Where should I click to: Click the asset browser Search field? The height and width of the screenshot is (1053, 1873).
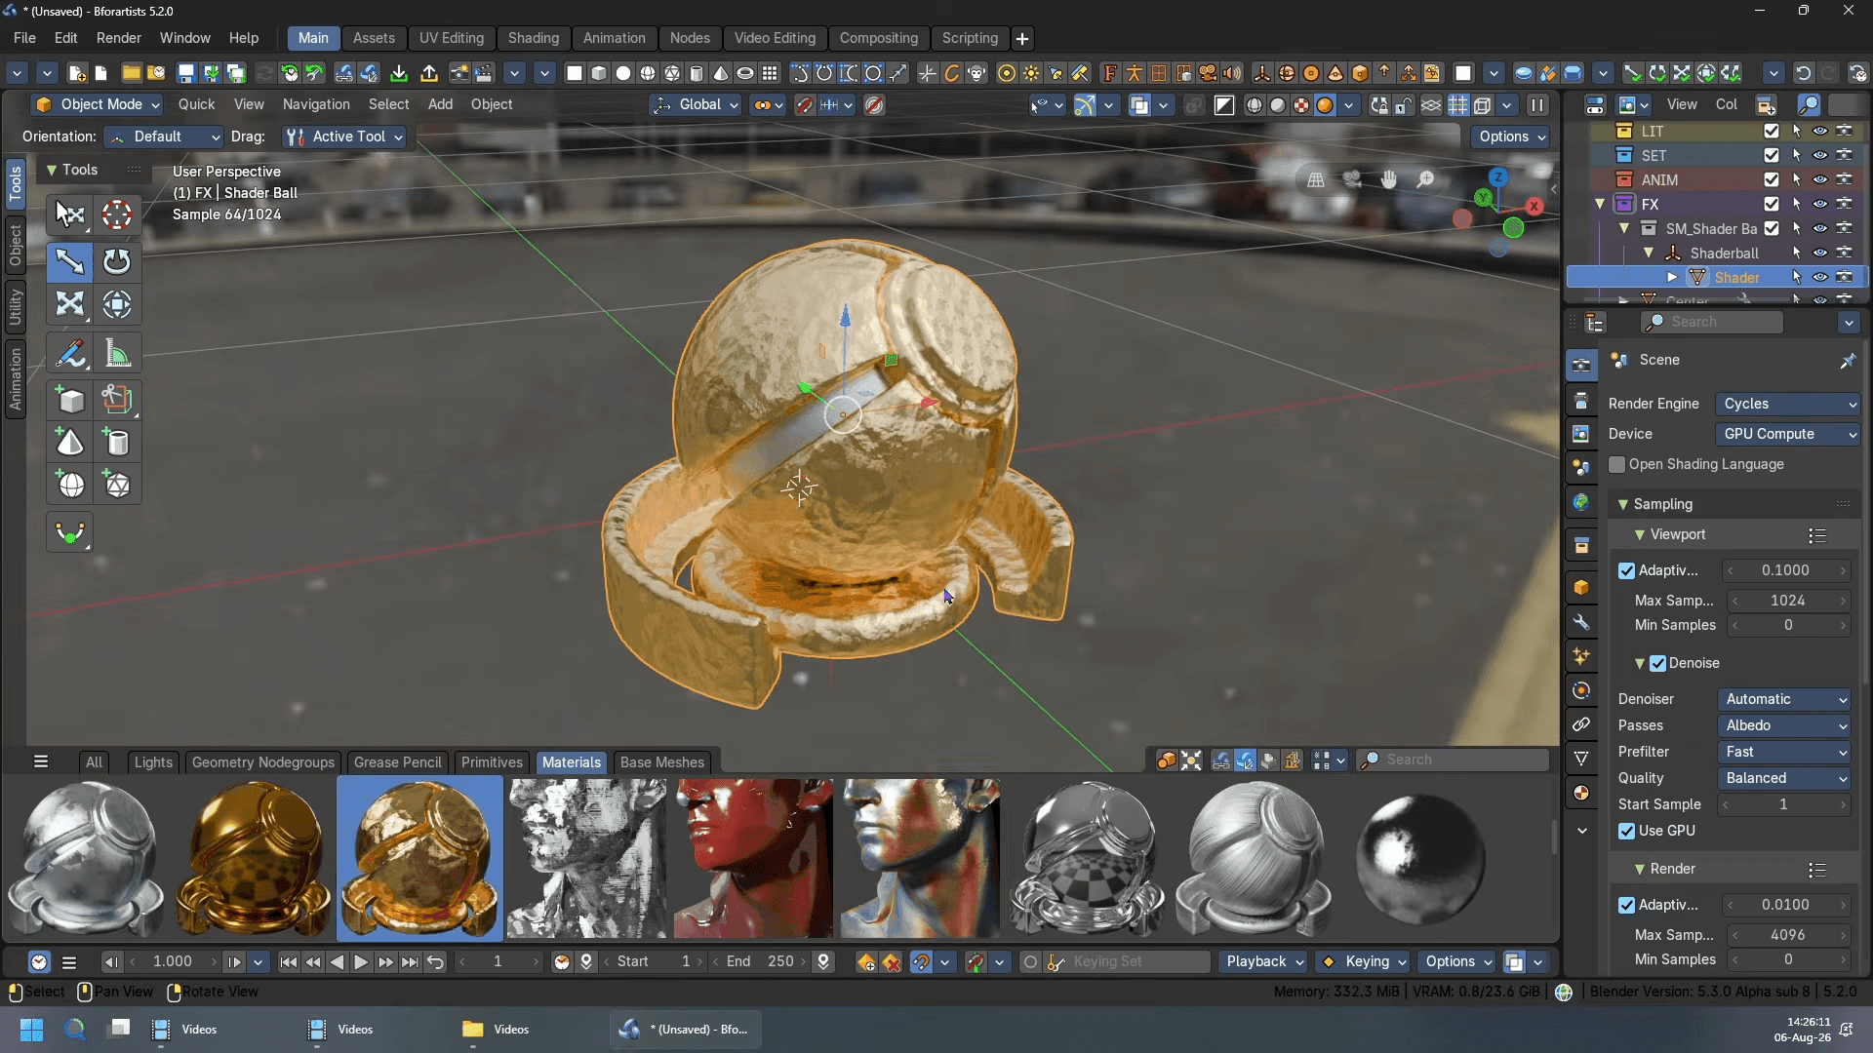(x=1452, y=760)
